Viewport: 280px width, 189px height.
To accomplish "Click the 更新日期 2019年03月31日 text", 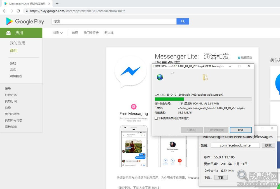I will click(x=225, y=164).
